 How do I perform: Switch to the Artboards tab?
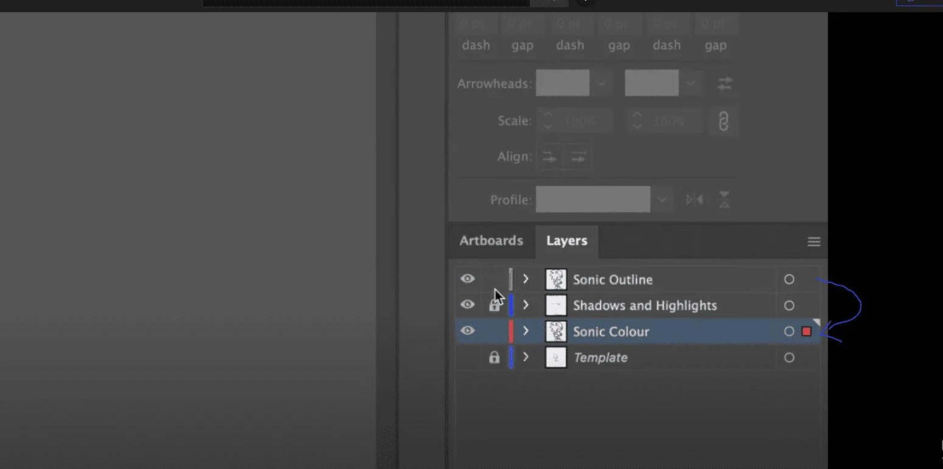491,241
